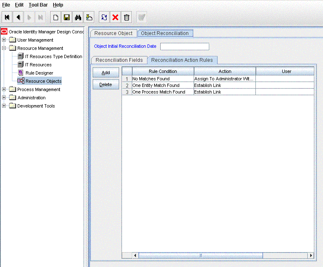Click IT Resources Type Definition icon
The height and width of the screenshot is (267, 323).
tap(21, 56)
